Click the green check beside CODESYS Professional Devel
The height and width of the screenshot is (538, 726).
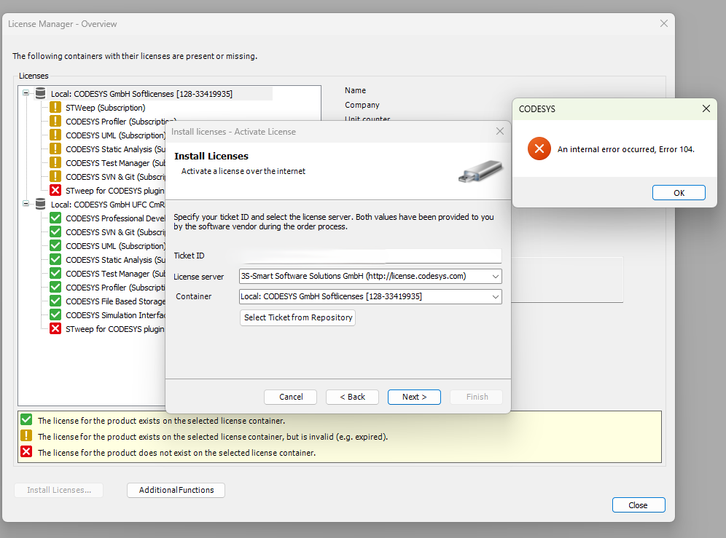point(55,218)
